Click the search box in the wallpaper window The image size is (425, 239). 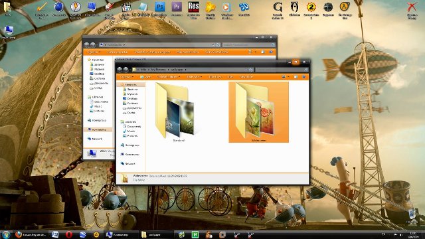point(282,70)
